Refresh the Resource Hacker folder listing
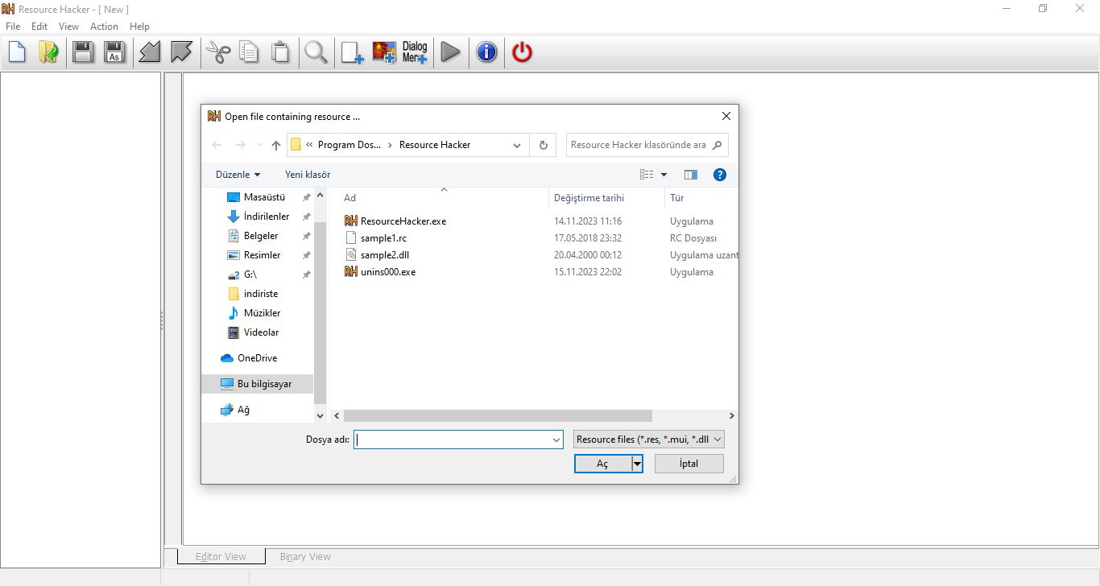Image resolution: width=1100 pixels, height=586 pixels. [x=544, y=145]
